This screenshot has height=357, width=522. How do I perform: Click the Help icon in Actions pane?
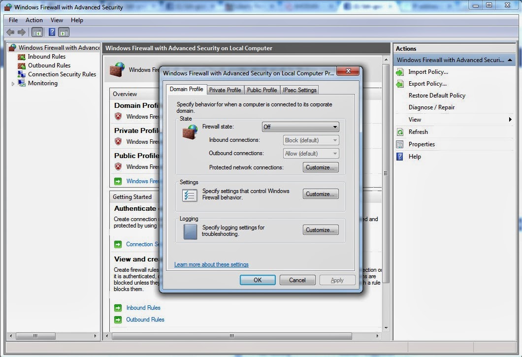pyautogui.click(x=400, y=157)
